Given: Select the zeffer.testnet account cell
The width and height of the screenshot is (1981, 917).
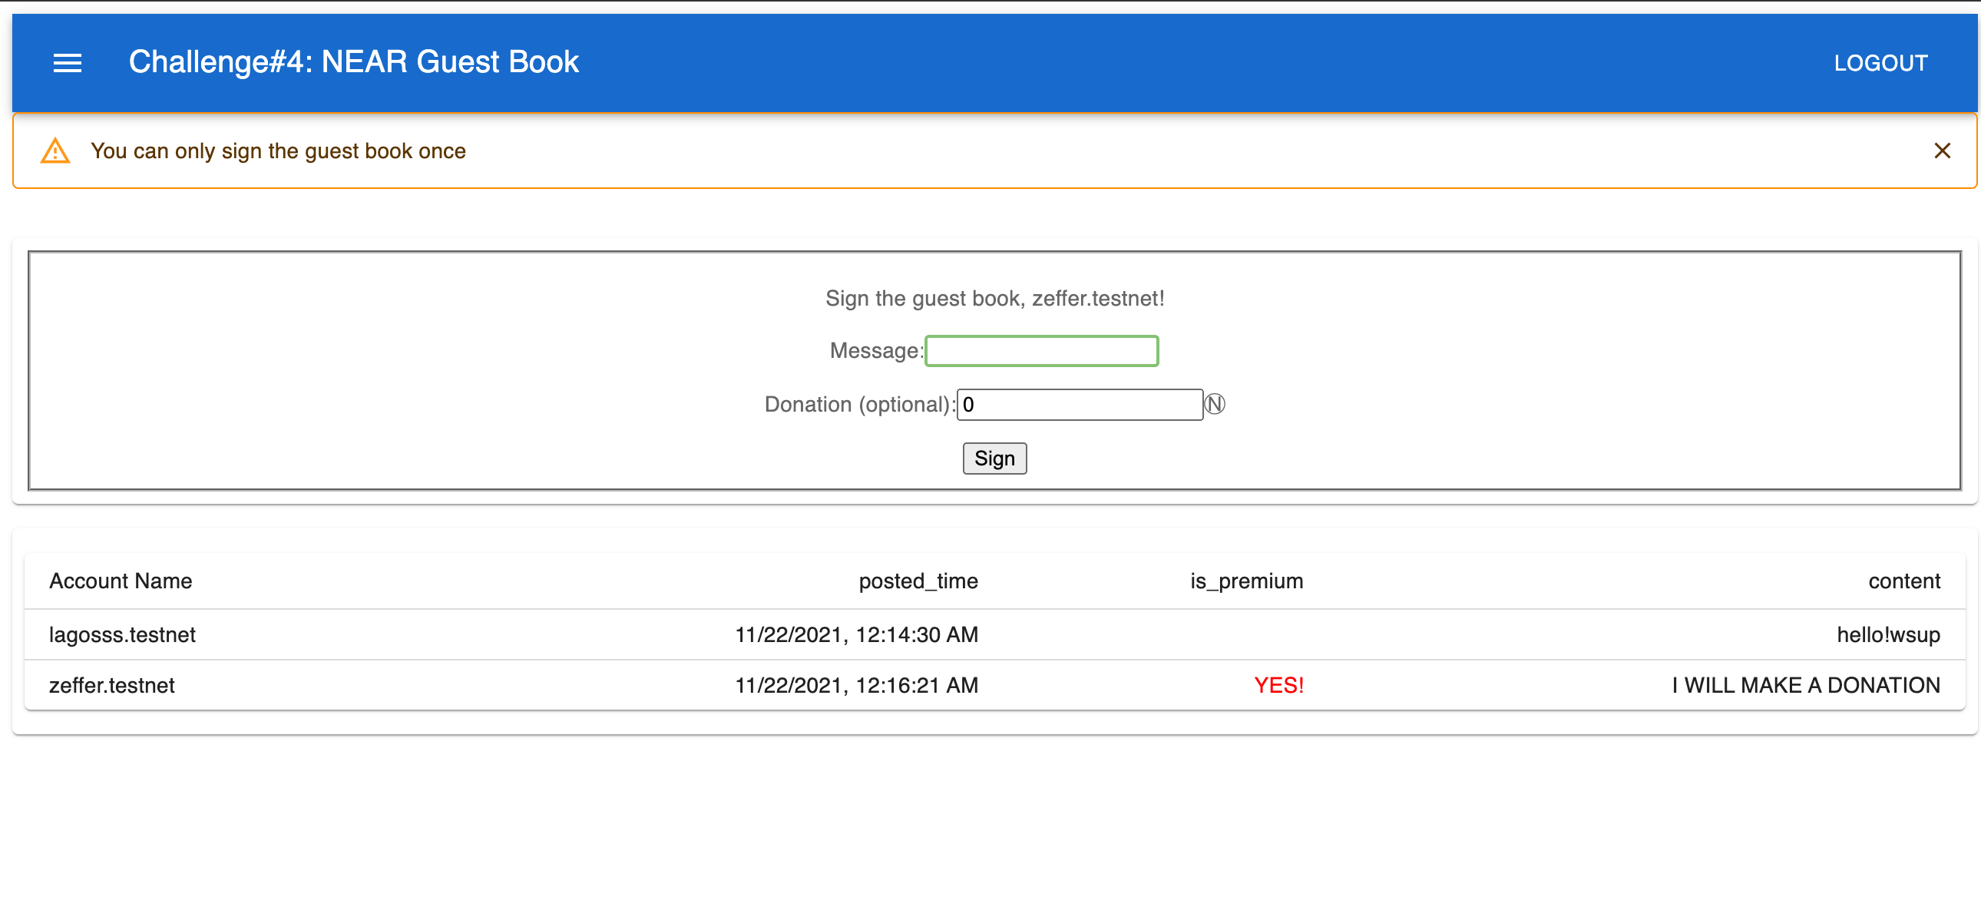Looking at the screenshot, I should (x=112, y=685).
